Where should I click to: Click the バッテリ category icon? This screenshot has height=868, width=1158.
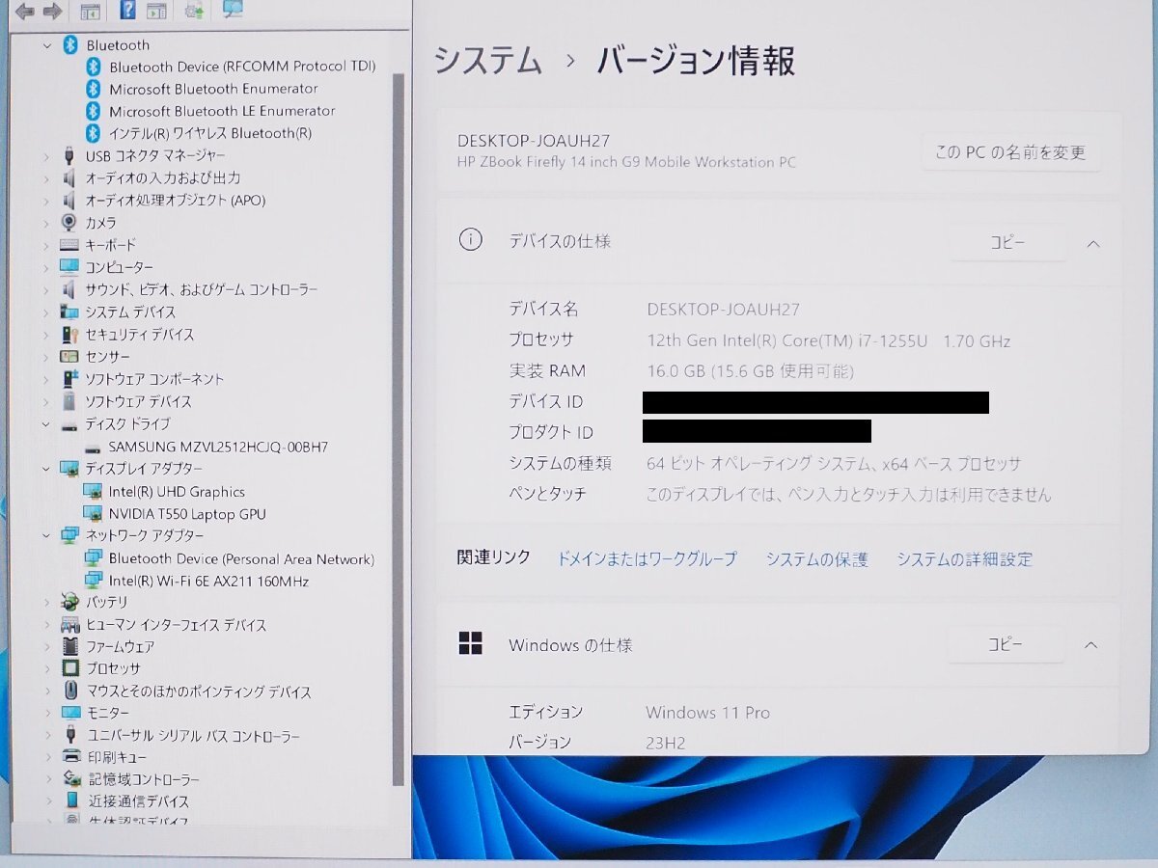[69, 602]
